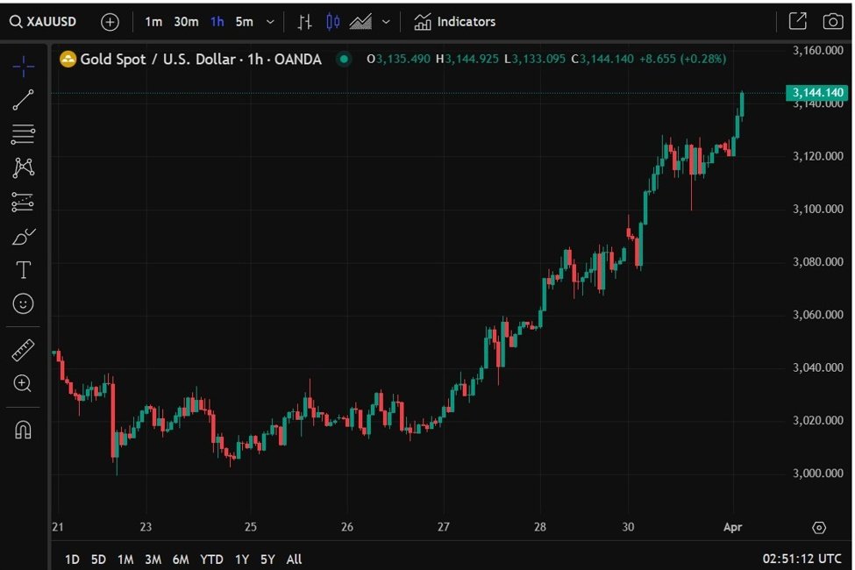The height and width of the screenshot is (570, 855).
Task: Click the current price label 3,144.140
Action: [816, 93]
